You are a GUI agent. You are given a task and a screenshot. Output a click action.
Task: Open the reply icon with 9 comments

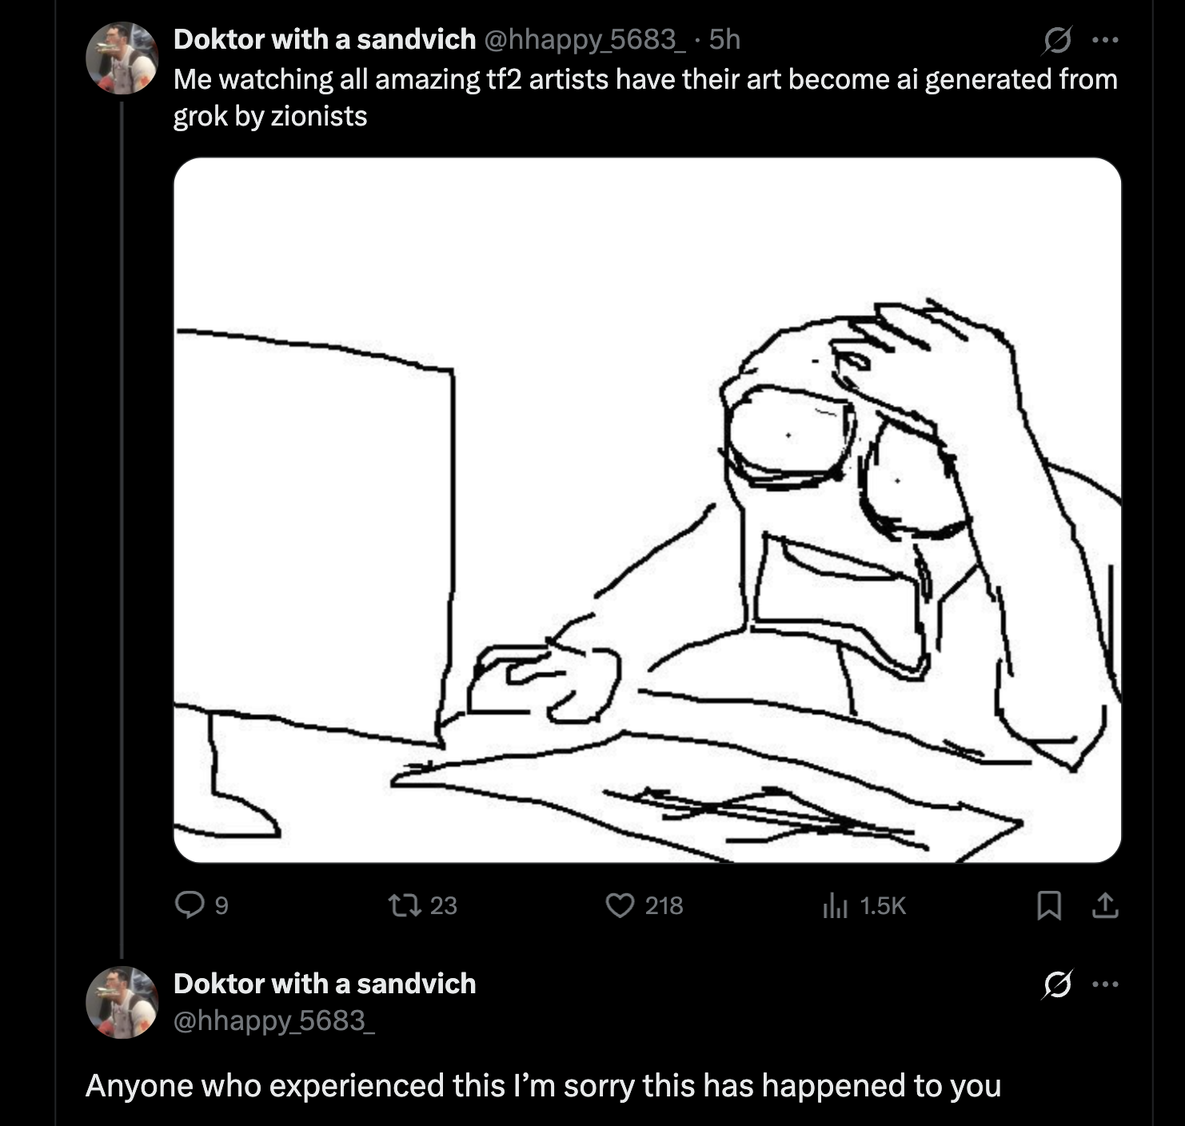[x=190, y=905]
